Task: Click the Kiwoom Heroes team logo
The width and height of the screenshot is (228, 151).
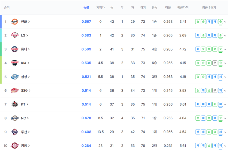Action: click(x=15, y=145)
